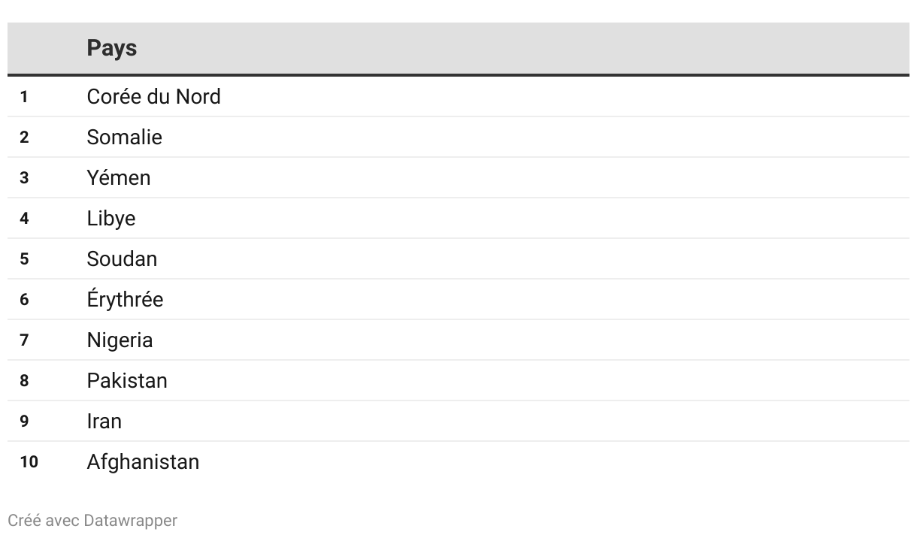Select the Corée du Nord row

tap(458, 96)
